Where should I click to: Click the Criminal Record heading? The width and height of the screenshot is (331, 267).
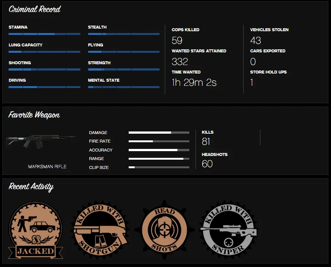pos(35,9)
